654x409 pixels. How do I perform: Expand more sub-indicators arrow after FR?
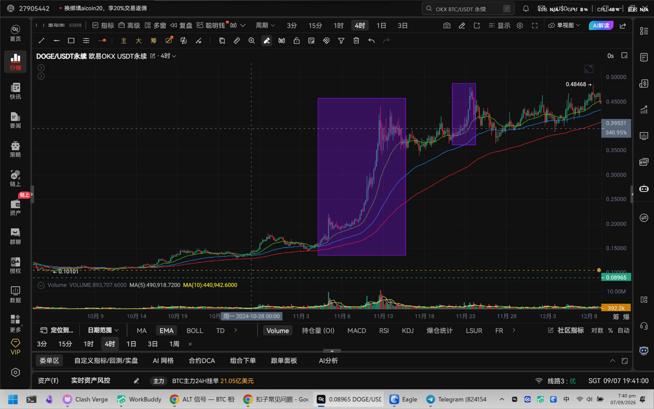(514, 330)
